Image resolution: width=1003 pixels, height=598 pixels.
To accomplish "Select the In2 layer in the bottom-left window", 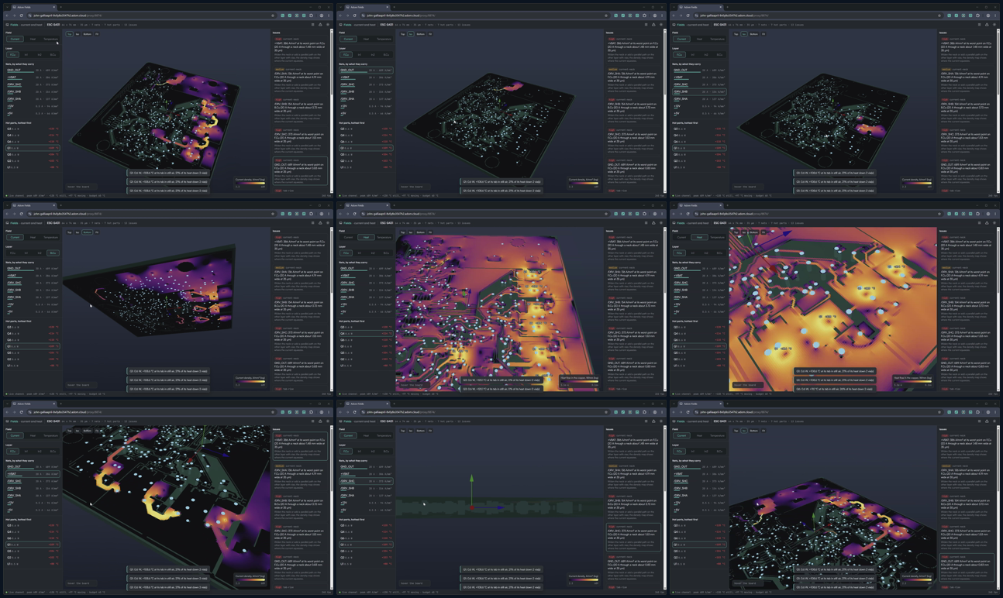I will [40, 452].
